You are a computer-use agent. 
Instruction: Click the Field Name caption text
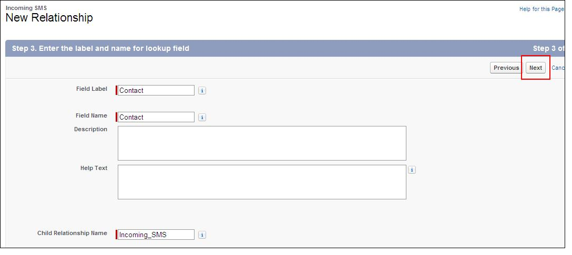91,115
